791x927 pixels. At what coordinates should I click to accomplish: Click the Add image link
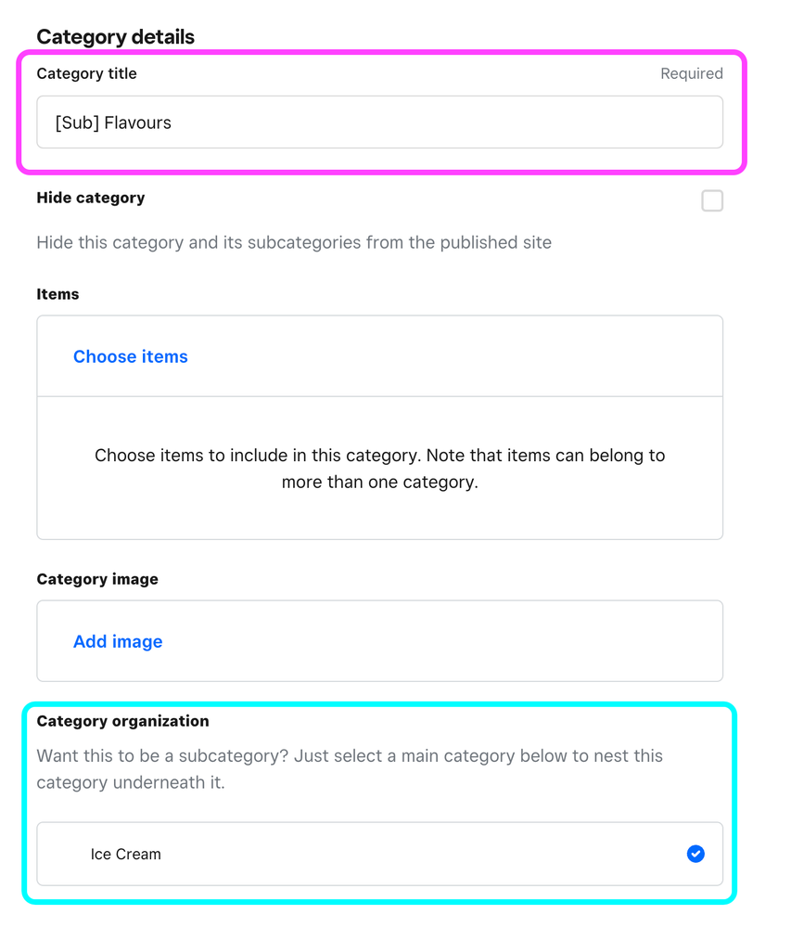pos(118,641)
